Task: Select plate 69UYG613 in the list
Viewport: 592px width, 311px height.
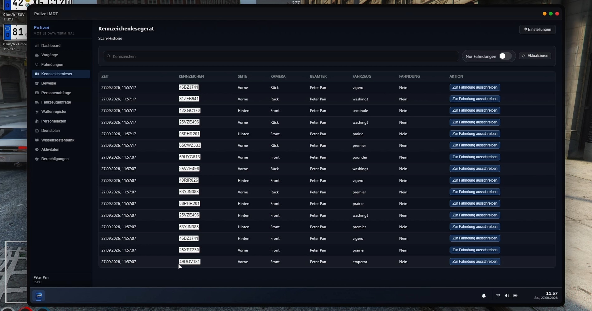Action: [x=189, y=157]
